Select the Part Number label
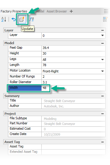 25,123
